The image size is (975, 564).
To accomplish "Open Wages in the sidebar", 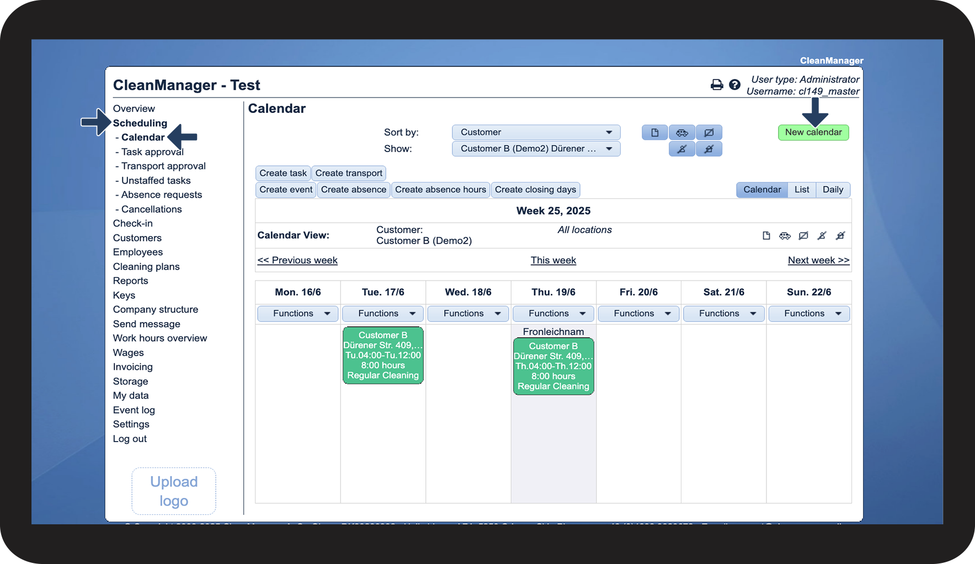I will coord(129,352).
